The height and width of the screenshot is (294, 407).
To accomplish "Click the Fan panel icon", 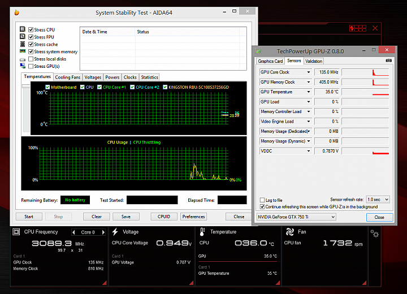I will [x=289, y=231].
